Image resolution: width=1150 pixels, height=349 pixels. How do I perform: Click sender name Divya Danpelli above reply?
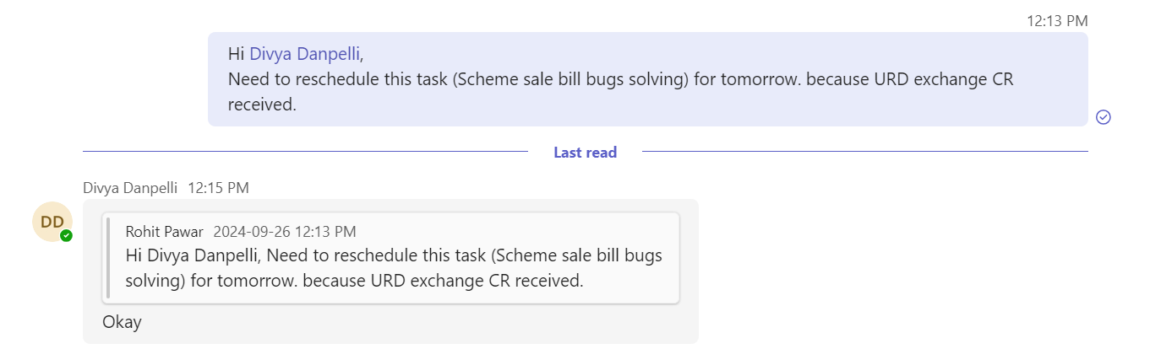tap(130, 188)
